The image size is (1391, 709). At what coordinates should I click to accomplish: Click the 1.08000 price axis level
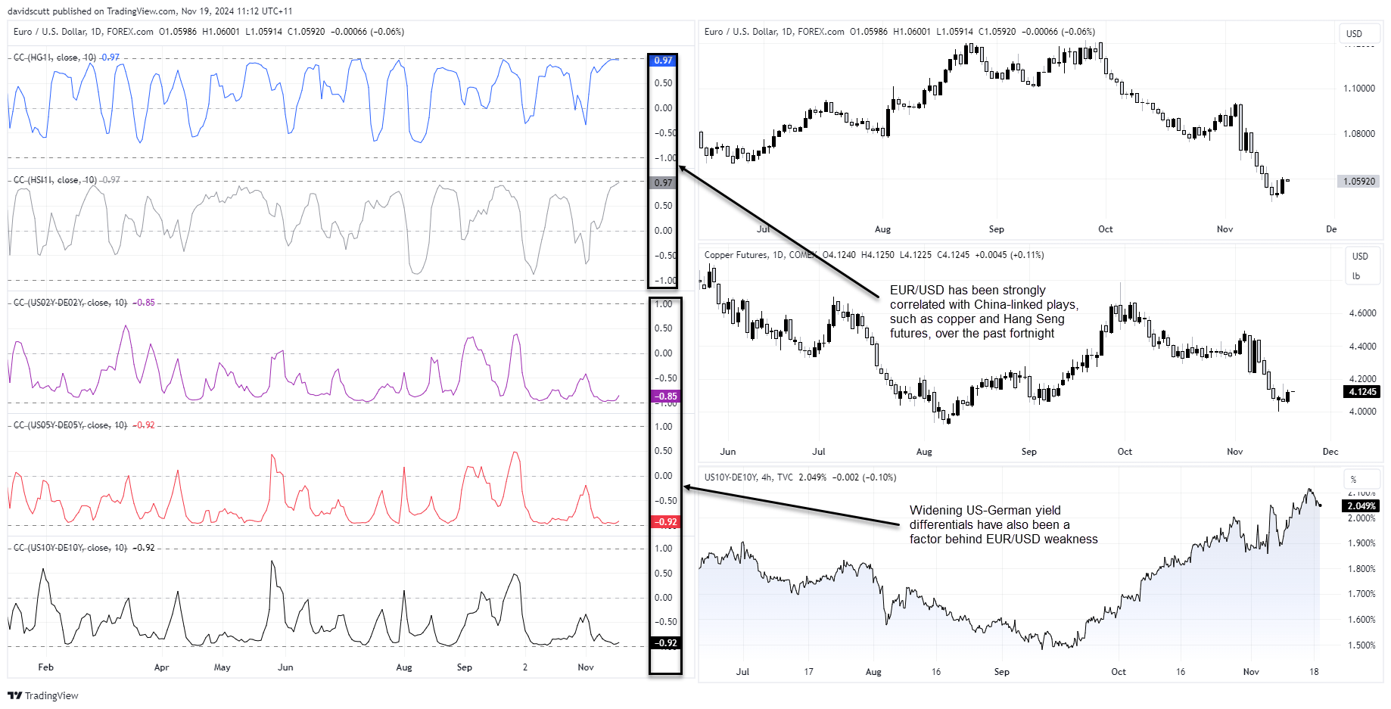1359,134
